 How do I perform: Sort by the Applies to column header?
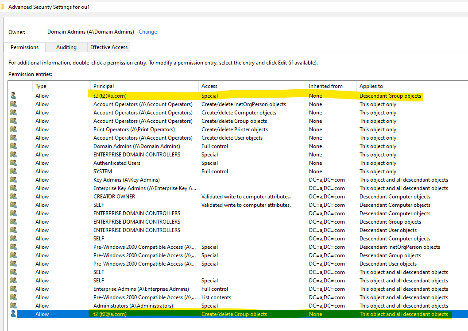(412, 86)
